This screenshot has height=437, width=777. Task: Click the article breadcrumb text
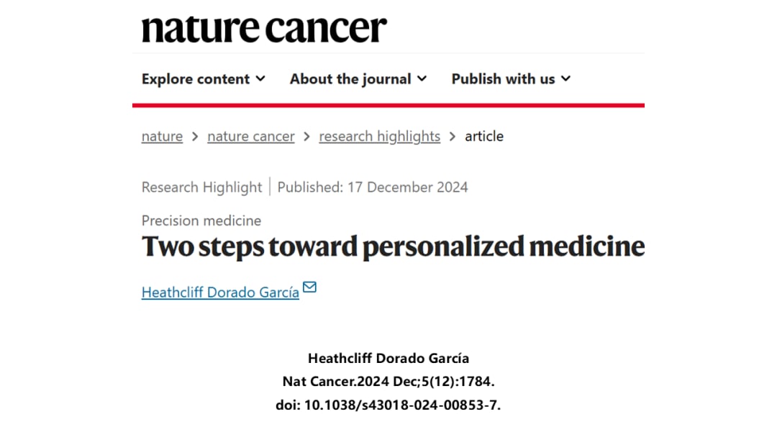(x=484, y=137)
